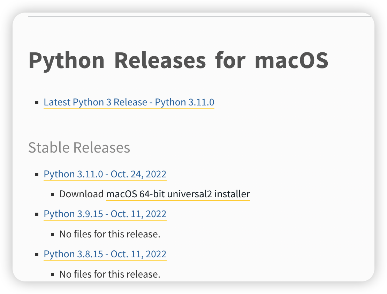Open the Python 3.9.15 - Oct. 11, 2022 release
The image size is (387, 294).
click(x=105, y=214)
